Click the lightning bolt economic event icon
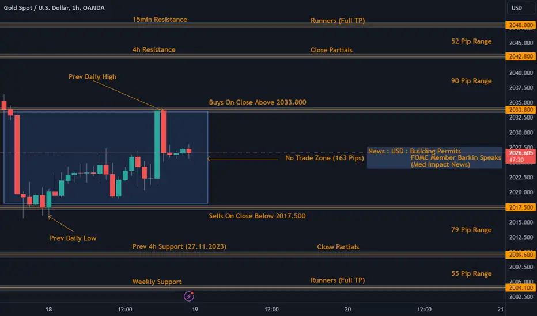 click(189, 296)
